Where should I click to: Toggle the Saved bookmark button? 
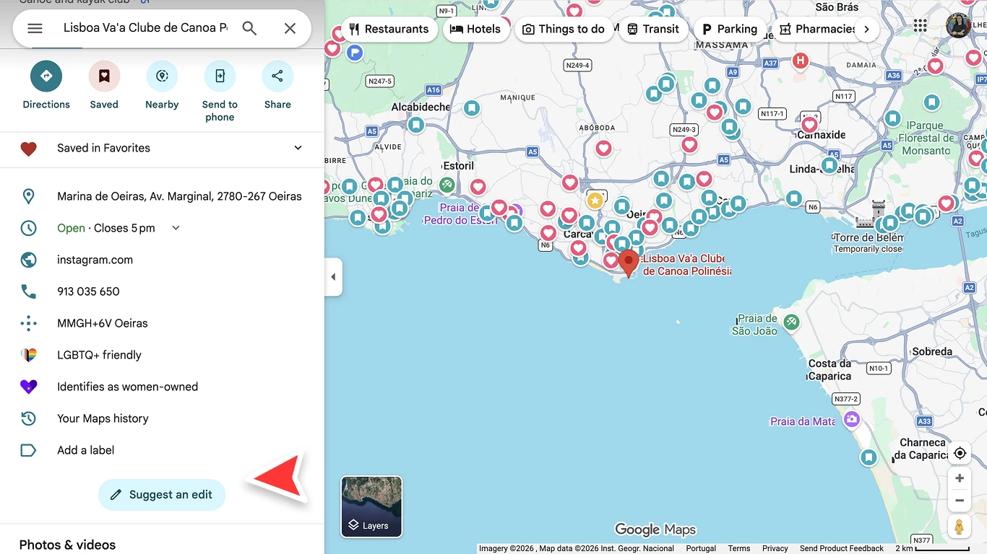pyautogui.click(x=104, y=76)
